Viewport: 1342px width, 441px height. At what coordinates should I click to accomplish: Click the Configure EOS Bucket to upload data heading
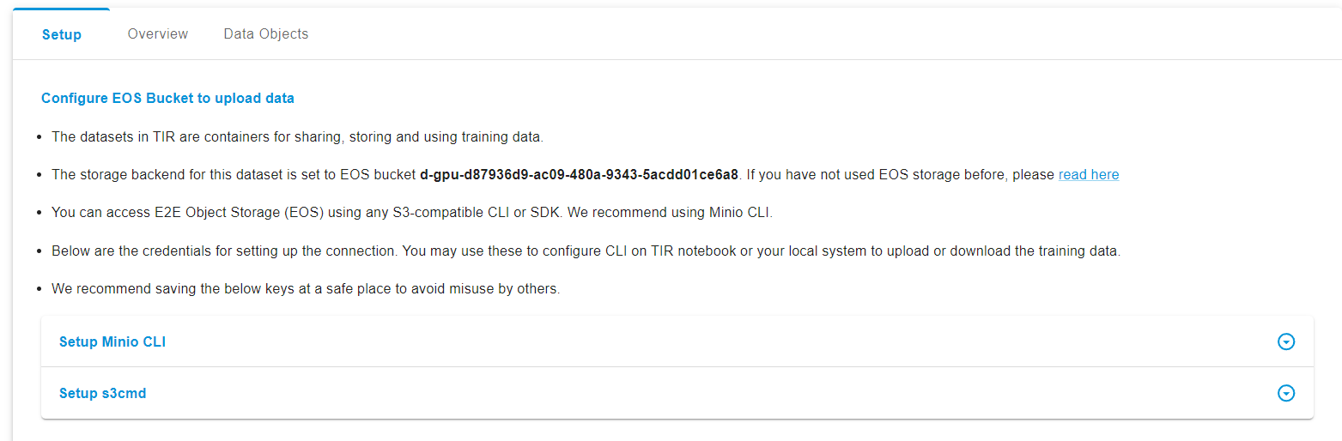pos(167,98)
